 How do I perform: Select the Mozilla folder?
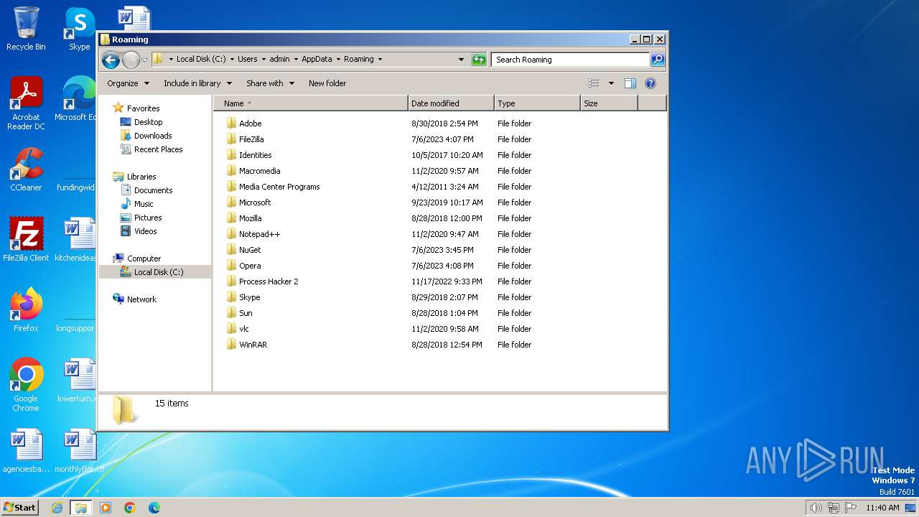250,218
